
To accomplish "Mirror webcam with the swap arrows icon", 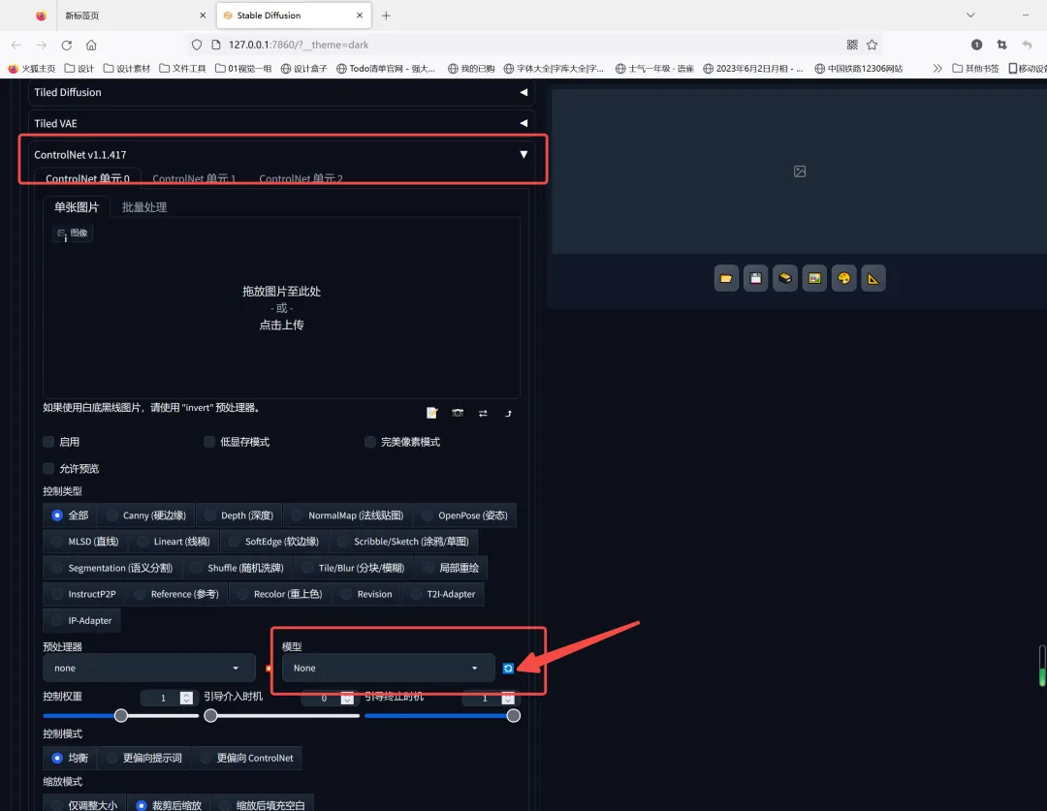I will tap(483, 413).
